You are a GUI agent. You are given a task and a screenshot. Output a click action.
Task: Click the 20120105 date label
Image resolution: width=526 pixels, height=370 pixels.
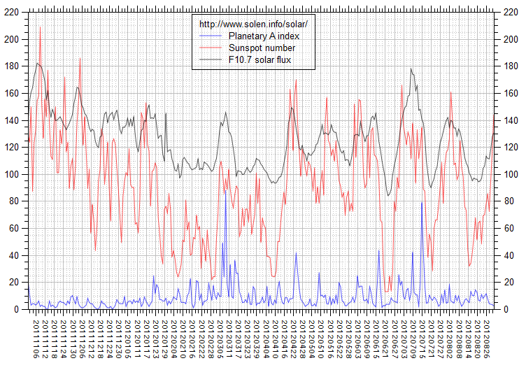tap(127, 339)
